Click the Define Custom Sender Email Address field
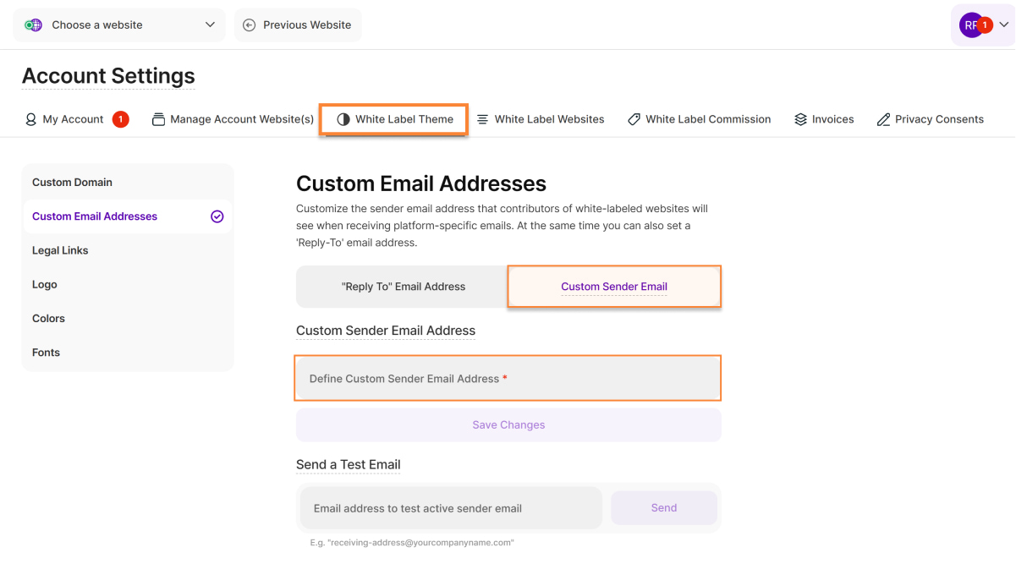 pyautogui.click(x=508, y=379)
